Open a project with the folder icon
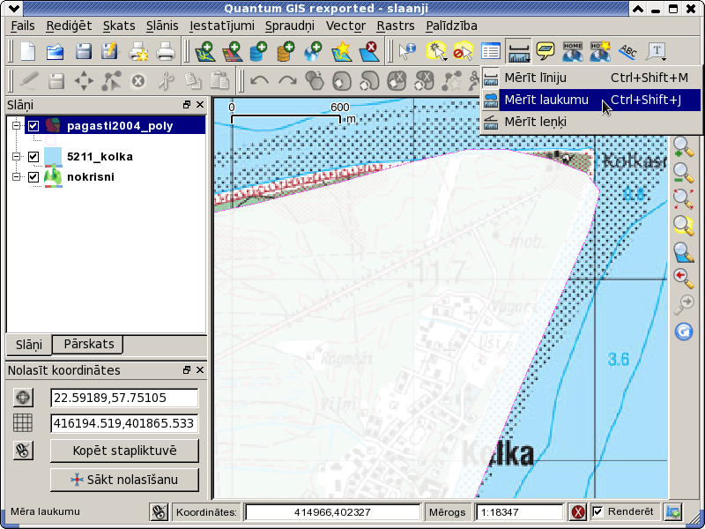This screenshot has width=705, height=529. coord(56,51)
